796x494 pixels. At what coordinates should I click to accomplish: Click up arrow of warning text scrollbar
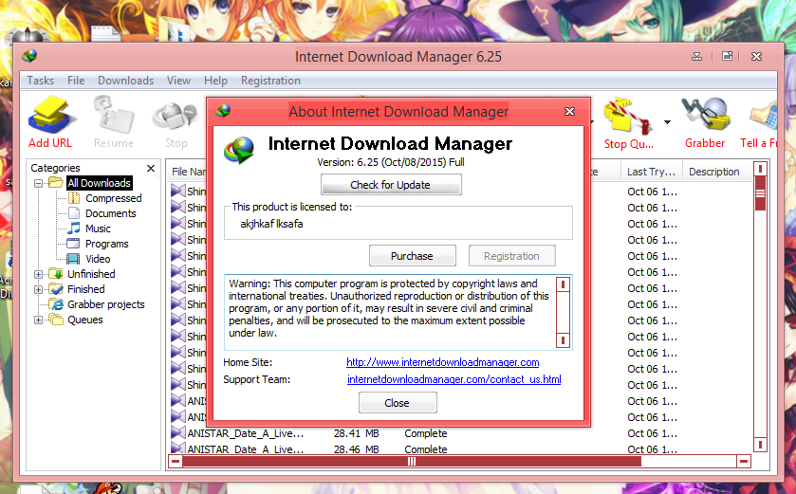(x=563, y=285)
